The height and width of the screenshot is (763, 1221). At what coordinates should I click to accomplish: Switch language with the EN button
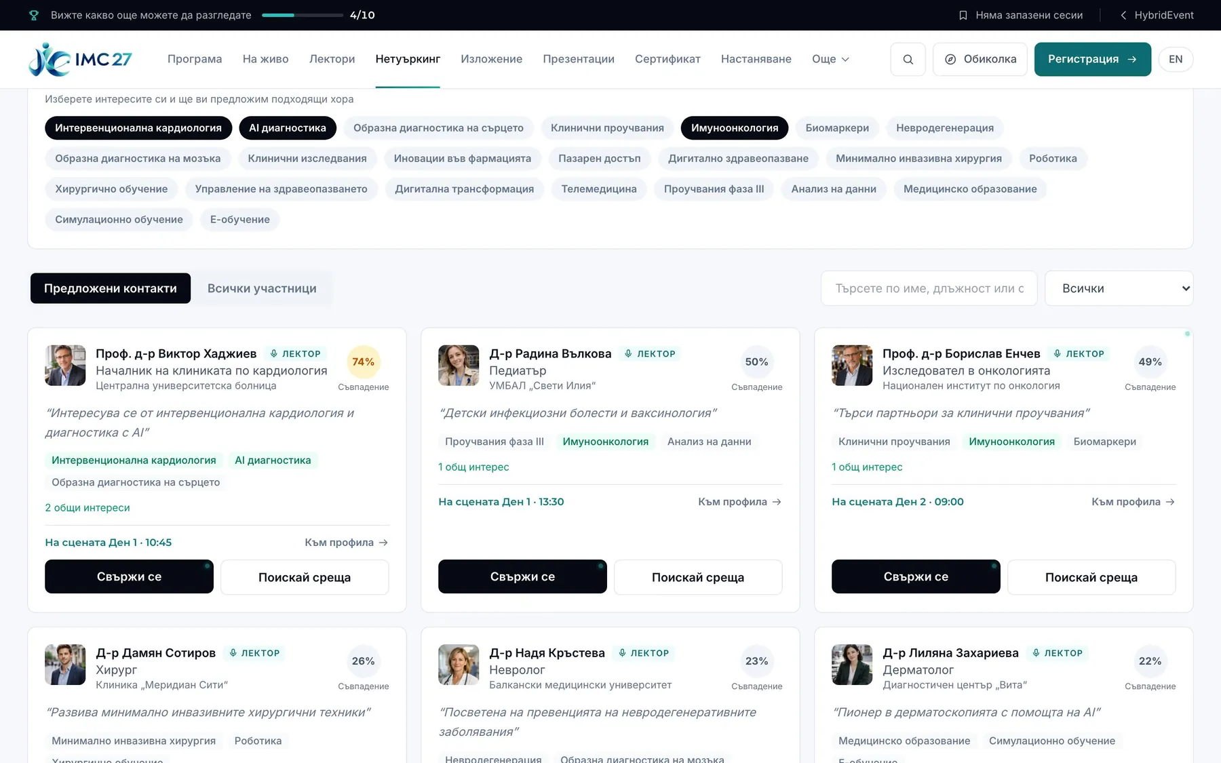[1176, 59]
